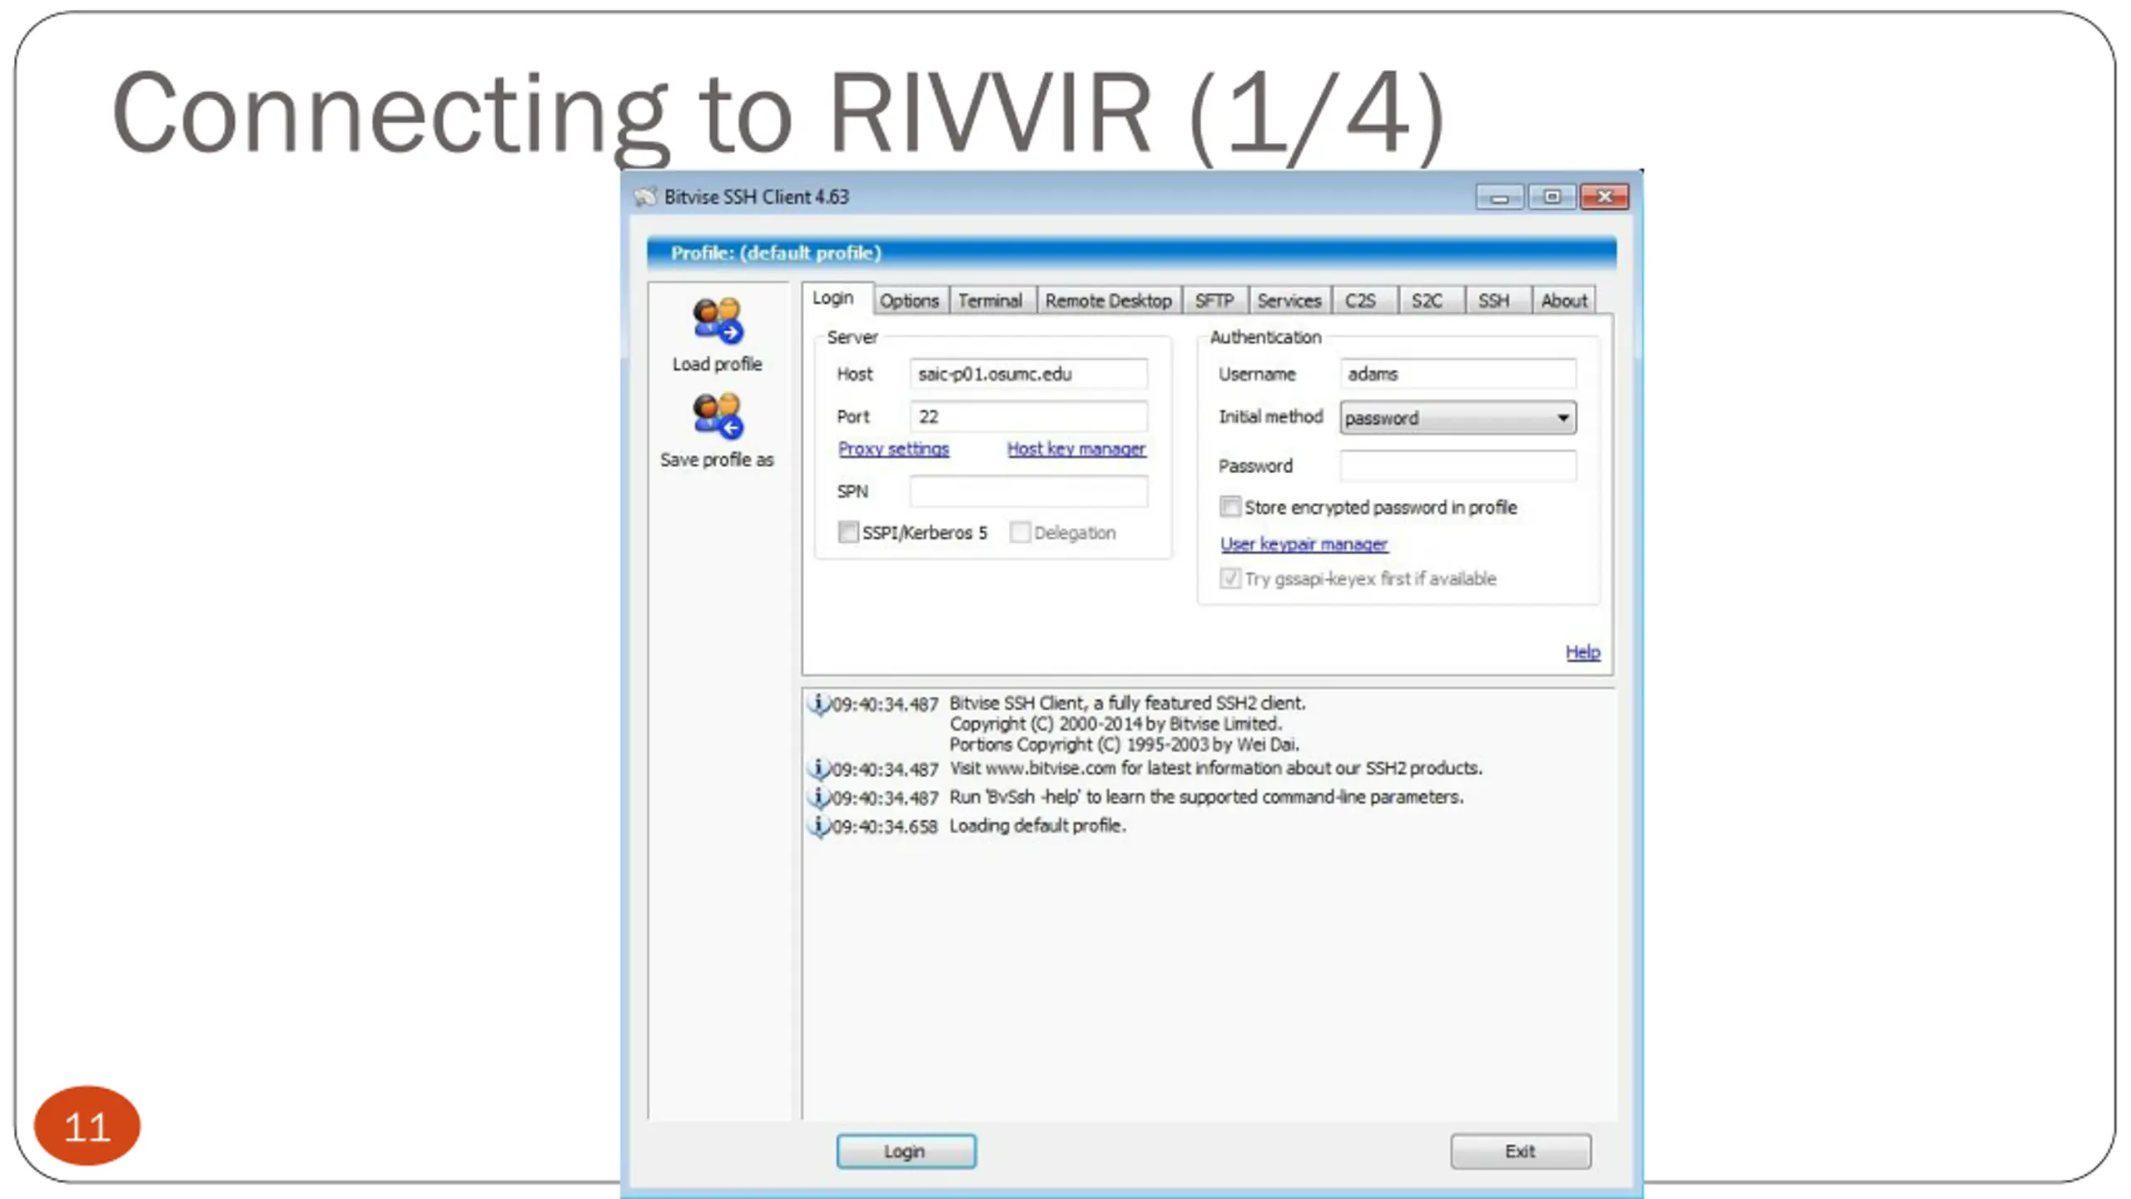This screenshot has height=1199, width=2131.
Task: Open the Initial method dropdown
Action: pos(1458,417)
